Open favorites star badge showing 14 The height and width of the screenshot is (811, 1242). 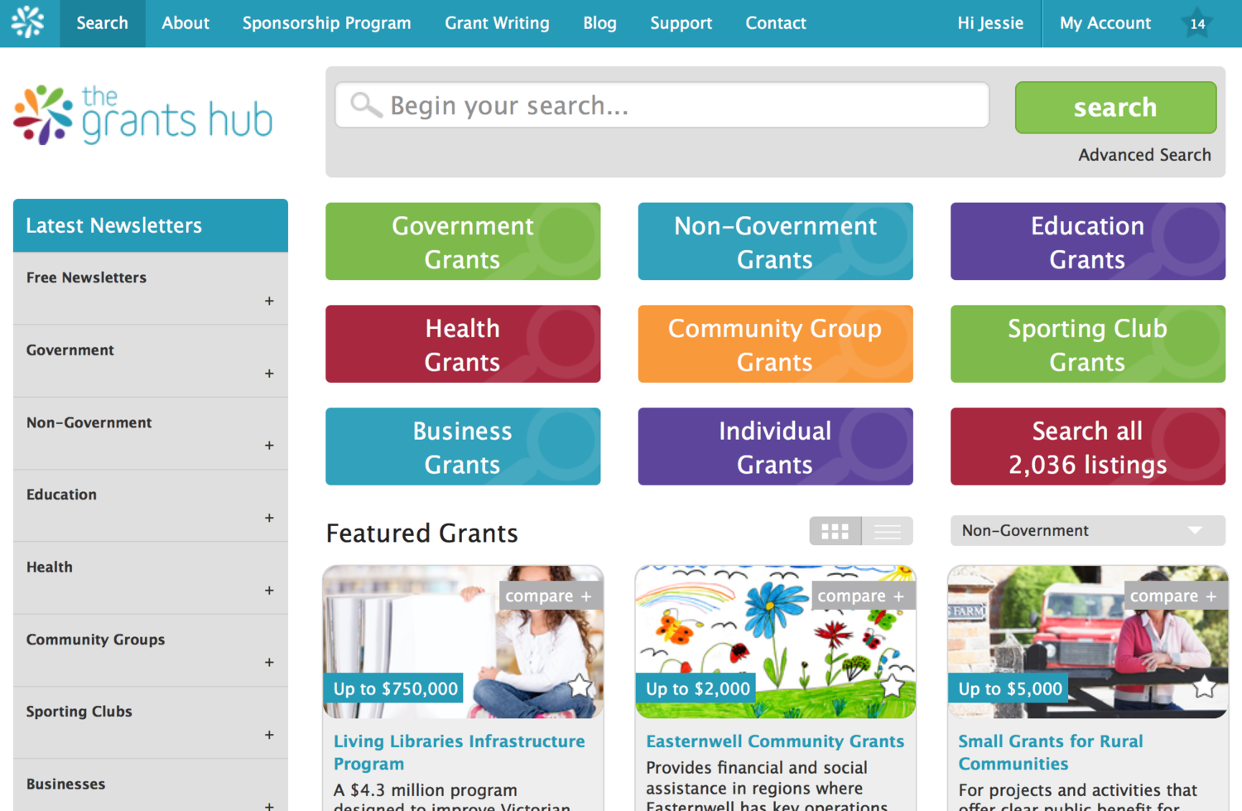(1197, 23)
